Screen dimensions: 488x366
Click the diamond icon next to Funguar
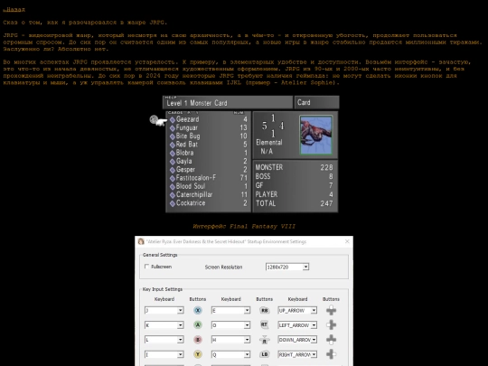point(172,128)
